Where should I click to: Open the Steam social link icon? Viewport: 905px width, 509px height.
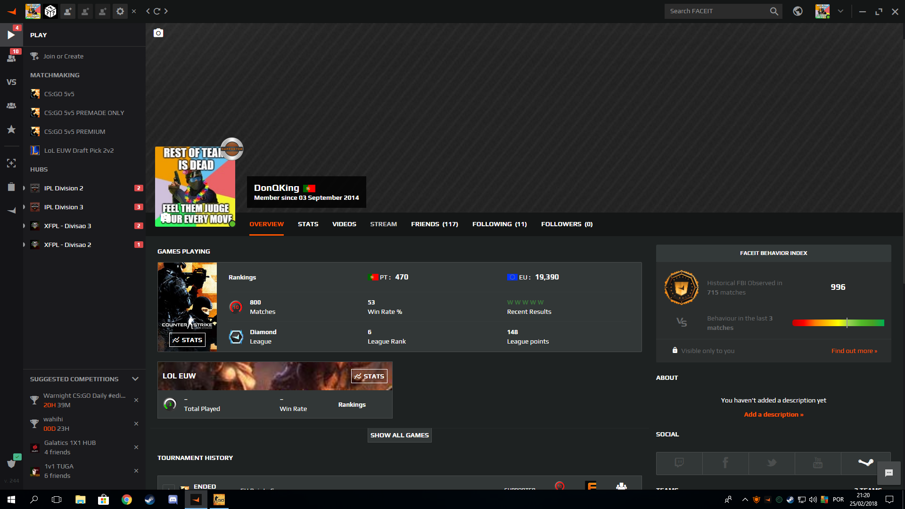click(x=866, y=463)
